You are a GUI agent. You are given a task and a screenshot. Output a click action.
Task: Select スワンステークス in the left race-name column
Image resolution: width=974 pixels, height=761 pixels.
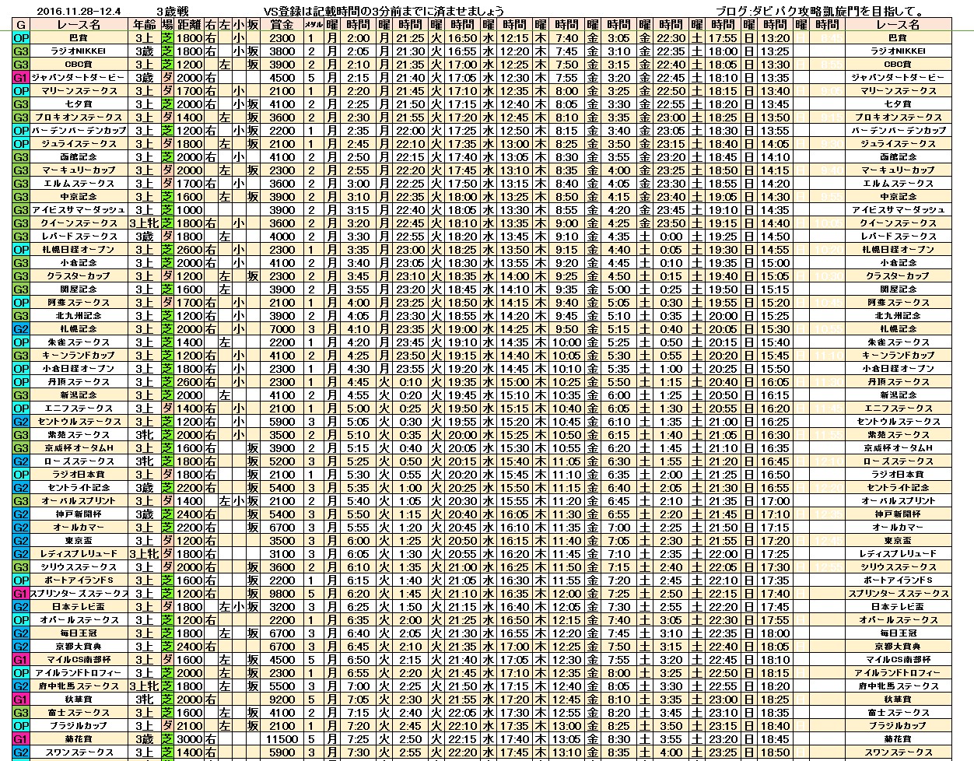pyautogui.click(x=79, y=752)
